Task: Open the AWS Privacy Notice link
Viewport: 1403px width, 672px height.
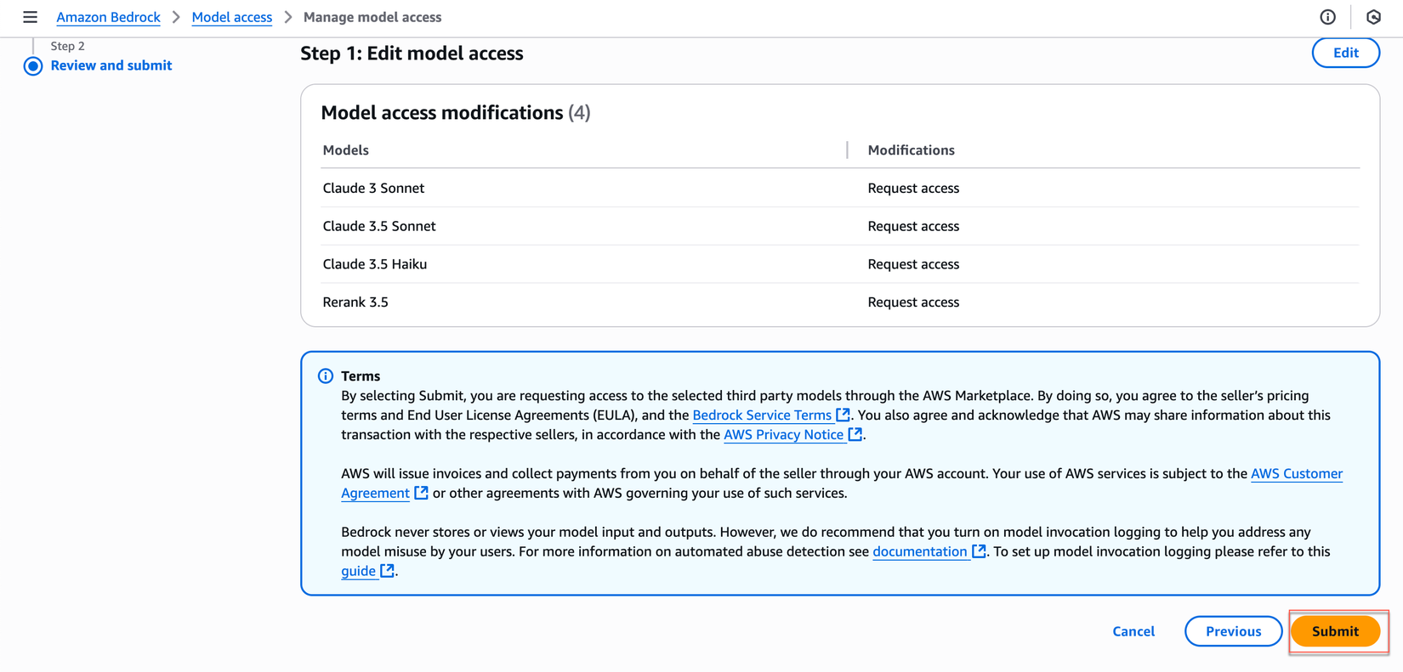Action: pyautogui.click(x=783, y=434)
